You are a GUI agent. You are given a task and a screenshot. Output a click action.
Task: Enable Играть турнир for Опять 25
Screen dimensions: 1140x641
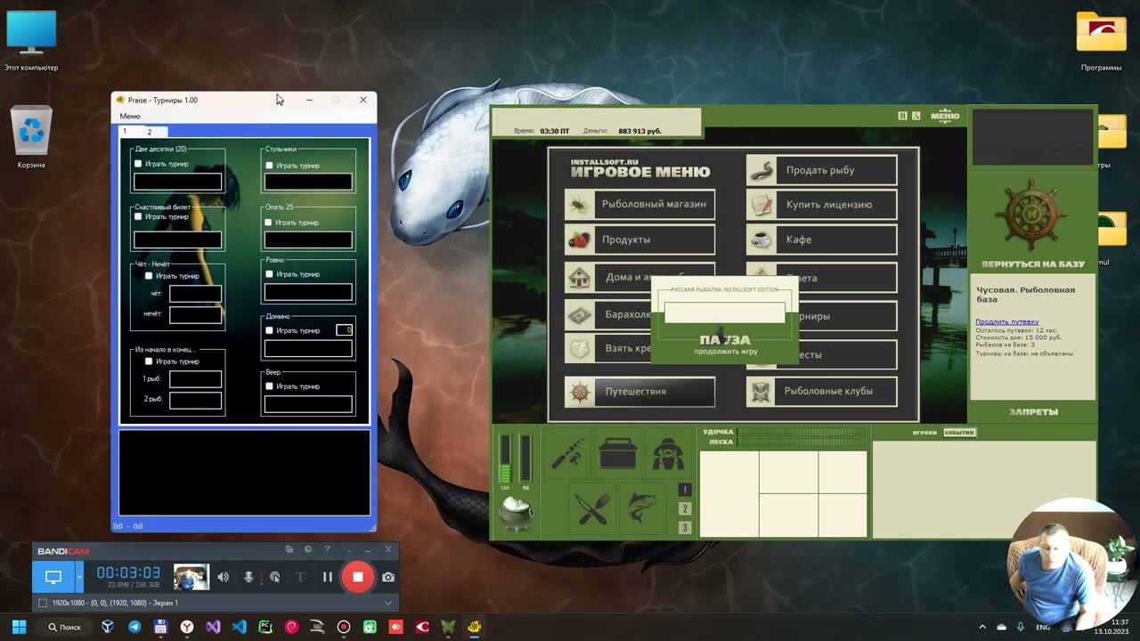269,223
